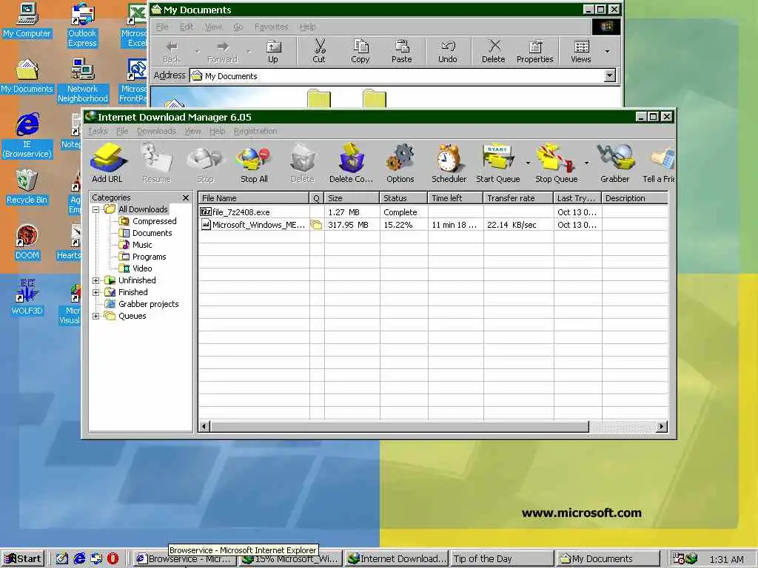Click the grayed Delete icon in IDM

click(303, 163)
